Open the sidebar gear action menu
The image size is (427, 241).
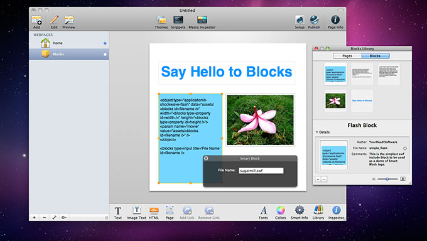point(64,217)
